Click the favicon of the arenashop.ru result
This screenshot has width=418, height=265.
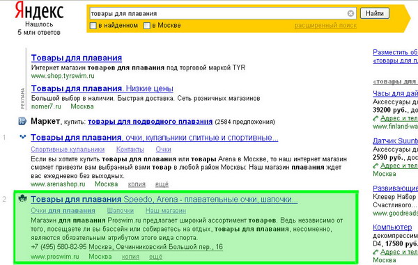click(23, 137)
